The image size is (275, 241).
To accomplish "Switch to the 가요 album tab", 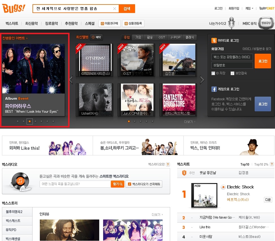I will tap(138, 37).
